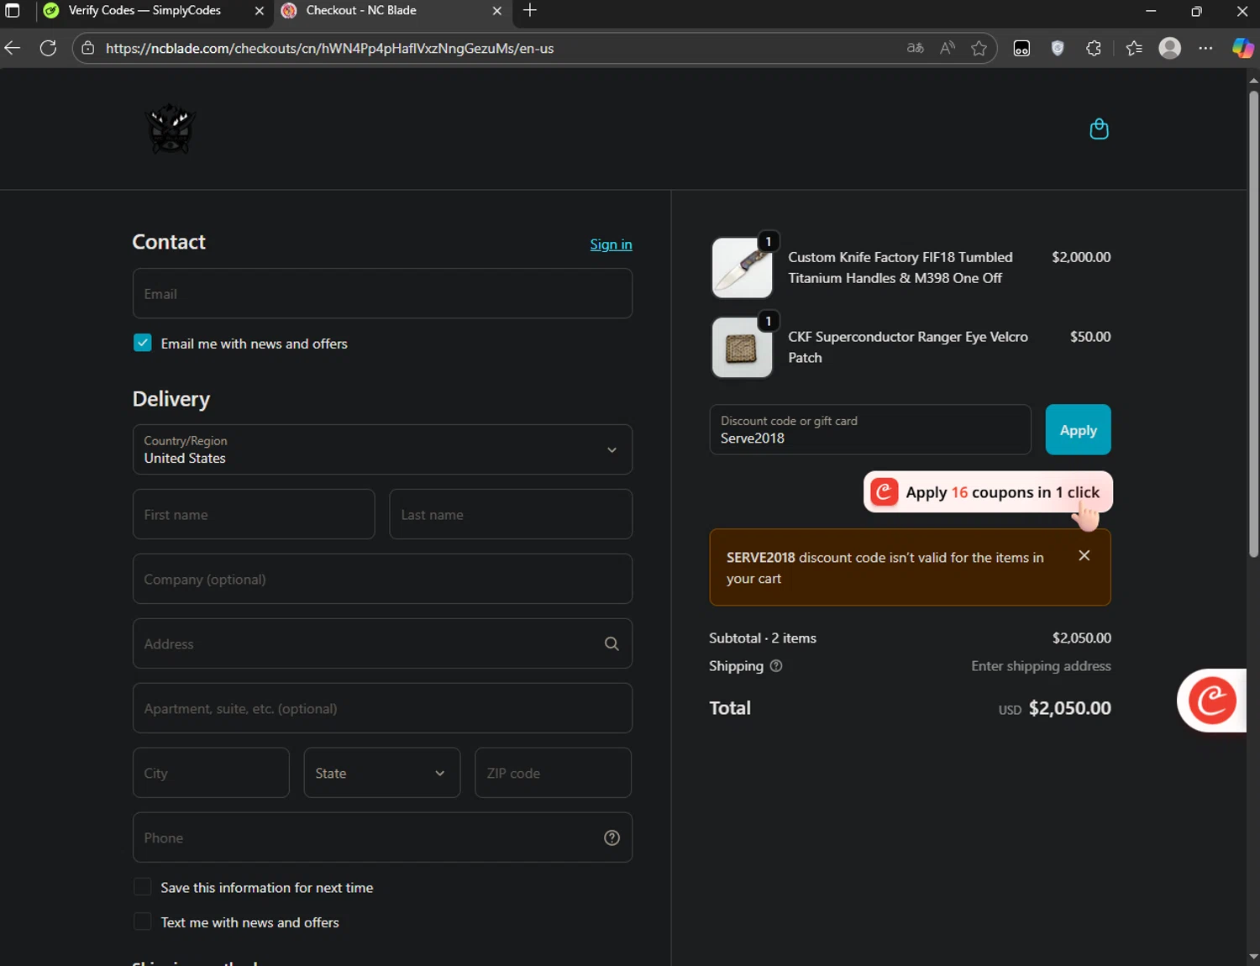Viewport: 1260px width, 966px height.
Task: Click Apply 16 coupons in 1 click
Action: (988, 492)
